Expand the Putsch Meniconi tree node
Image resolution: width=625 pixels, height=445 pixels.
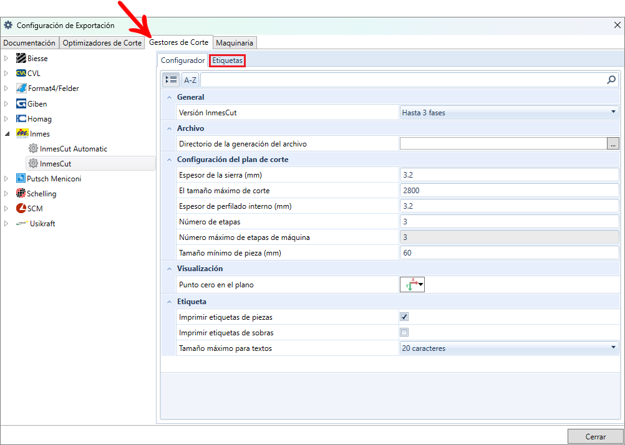[x=6, y=179]
